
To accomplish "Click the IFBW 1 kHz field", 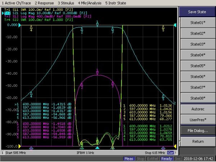I will click(85, 153).
